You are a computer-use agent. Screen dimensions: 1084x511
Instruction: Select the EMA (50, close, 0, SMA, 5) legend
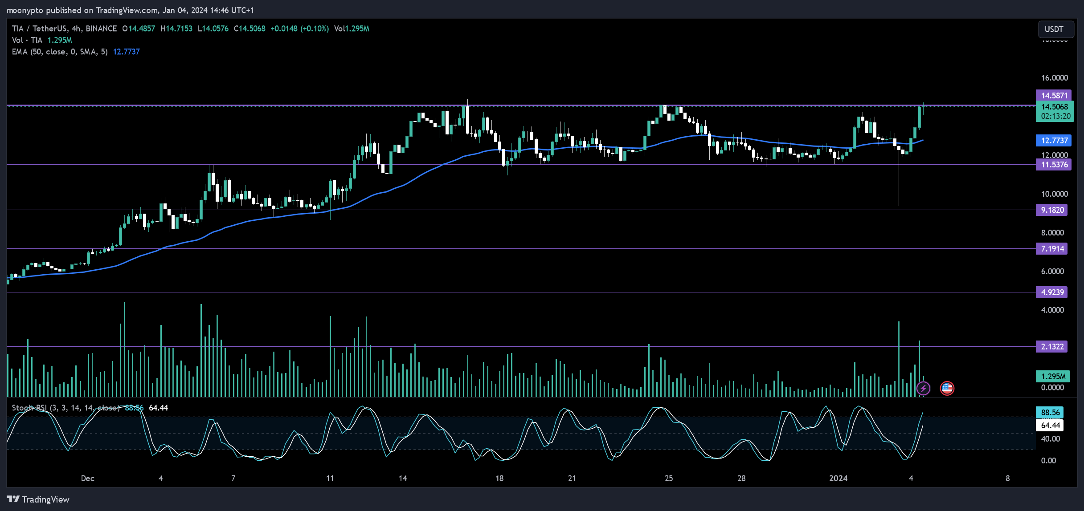point(60,52)
